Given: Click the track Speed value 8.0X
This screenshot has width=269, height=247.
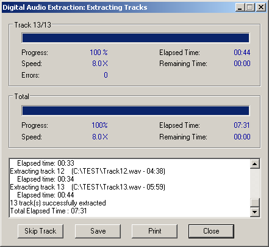Looking at the screenshot, I should [x=100, y=64].
